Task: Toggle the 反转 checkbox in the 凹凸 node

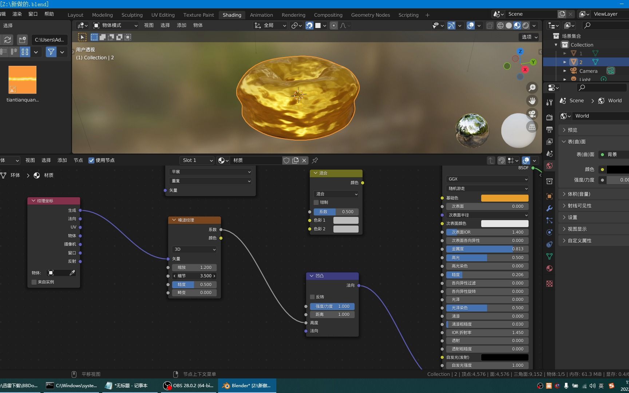Action: coord(312,297)
